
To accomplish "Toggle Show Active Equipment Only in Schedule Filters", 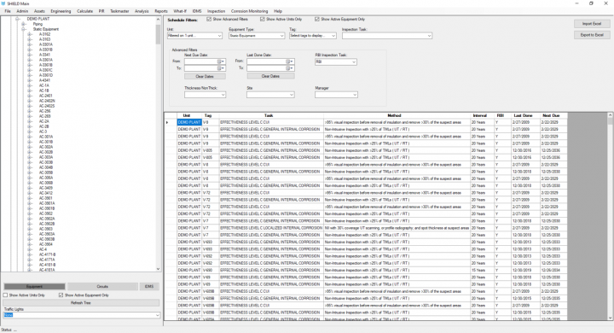I will tap(316, 20).
